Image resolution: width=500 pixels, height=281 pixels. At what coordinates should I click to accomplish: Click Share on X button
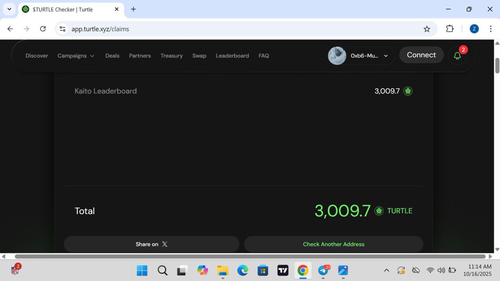coord(152,244)
